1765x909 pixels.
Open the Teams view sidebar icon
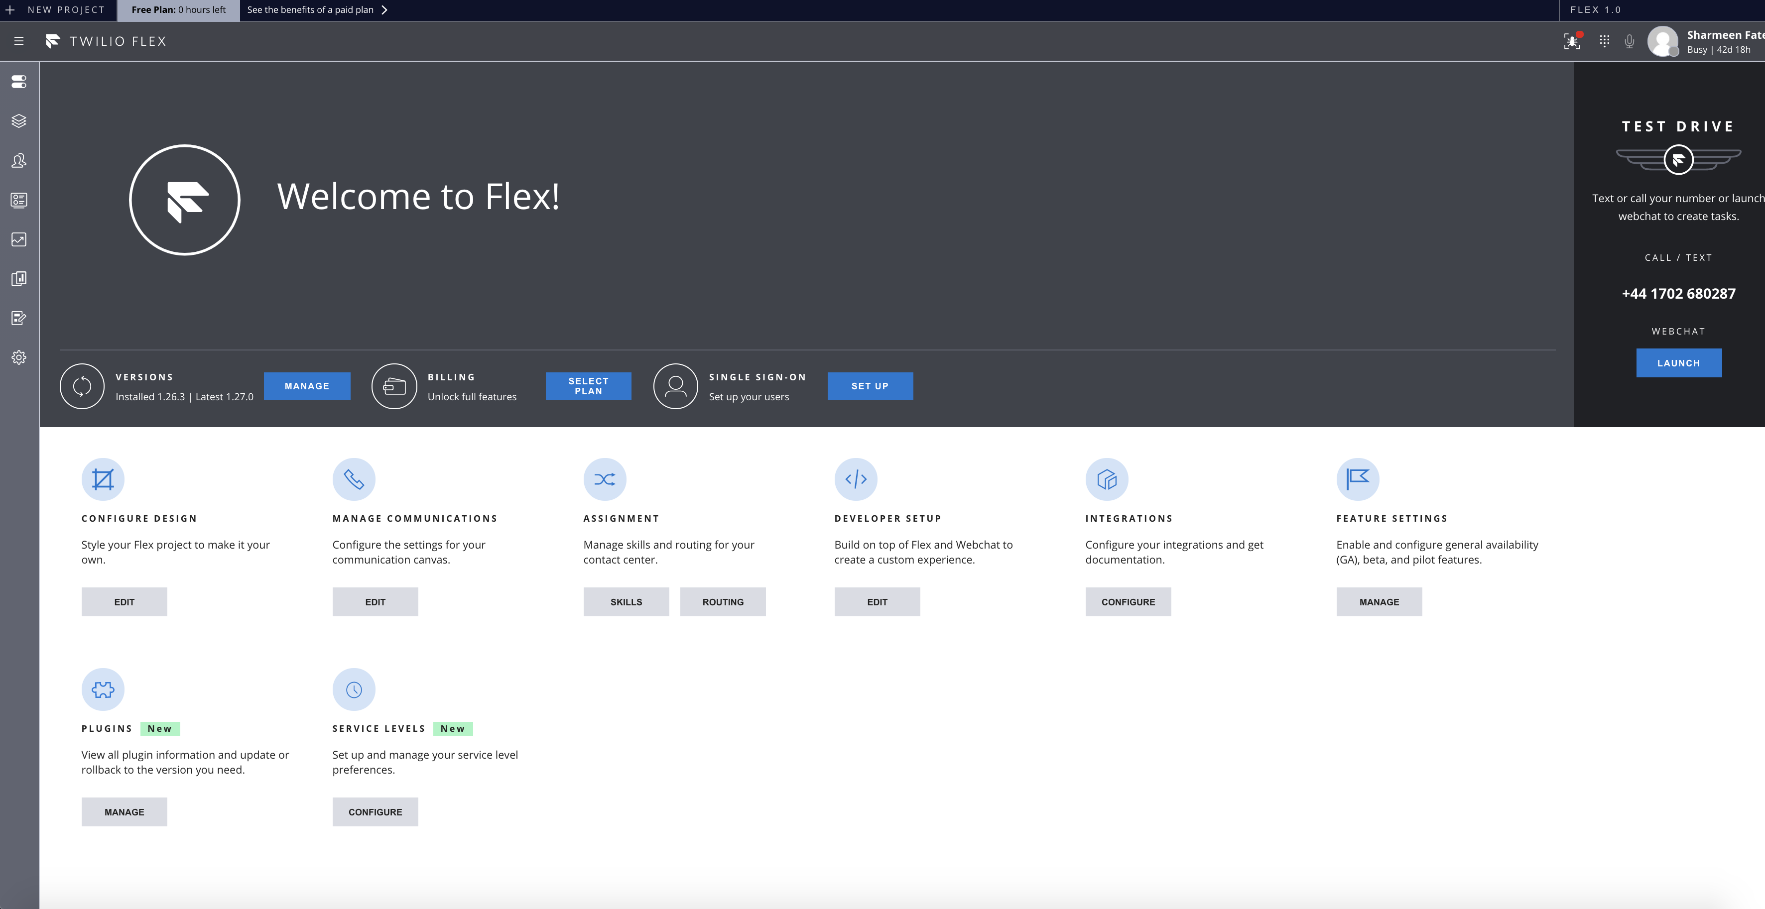click(19, 160)
